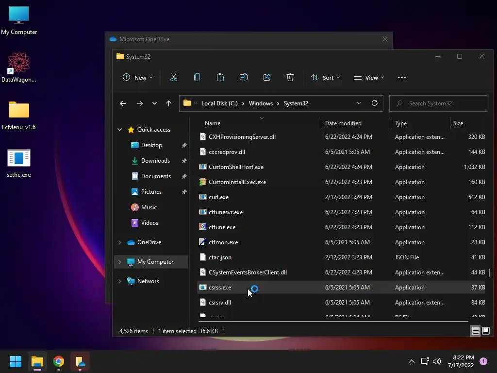Open the Windows Start button
497x373 pixels.
click(x=16, y=361)
